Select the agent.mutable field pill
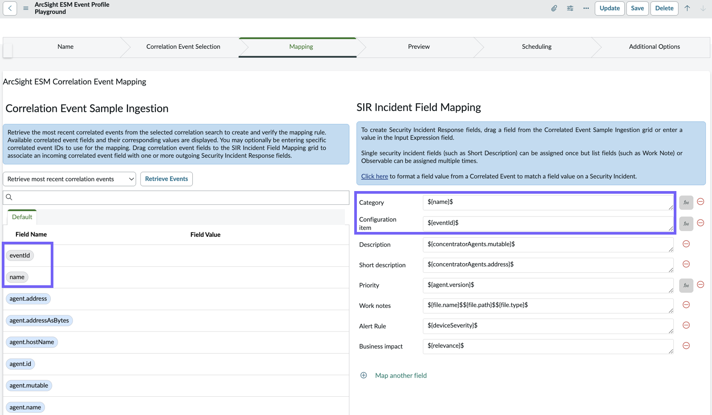 pyautogui.click(x=28, y=386)
